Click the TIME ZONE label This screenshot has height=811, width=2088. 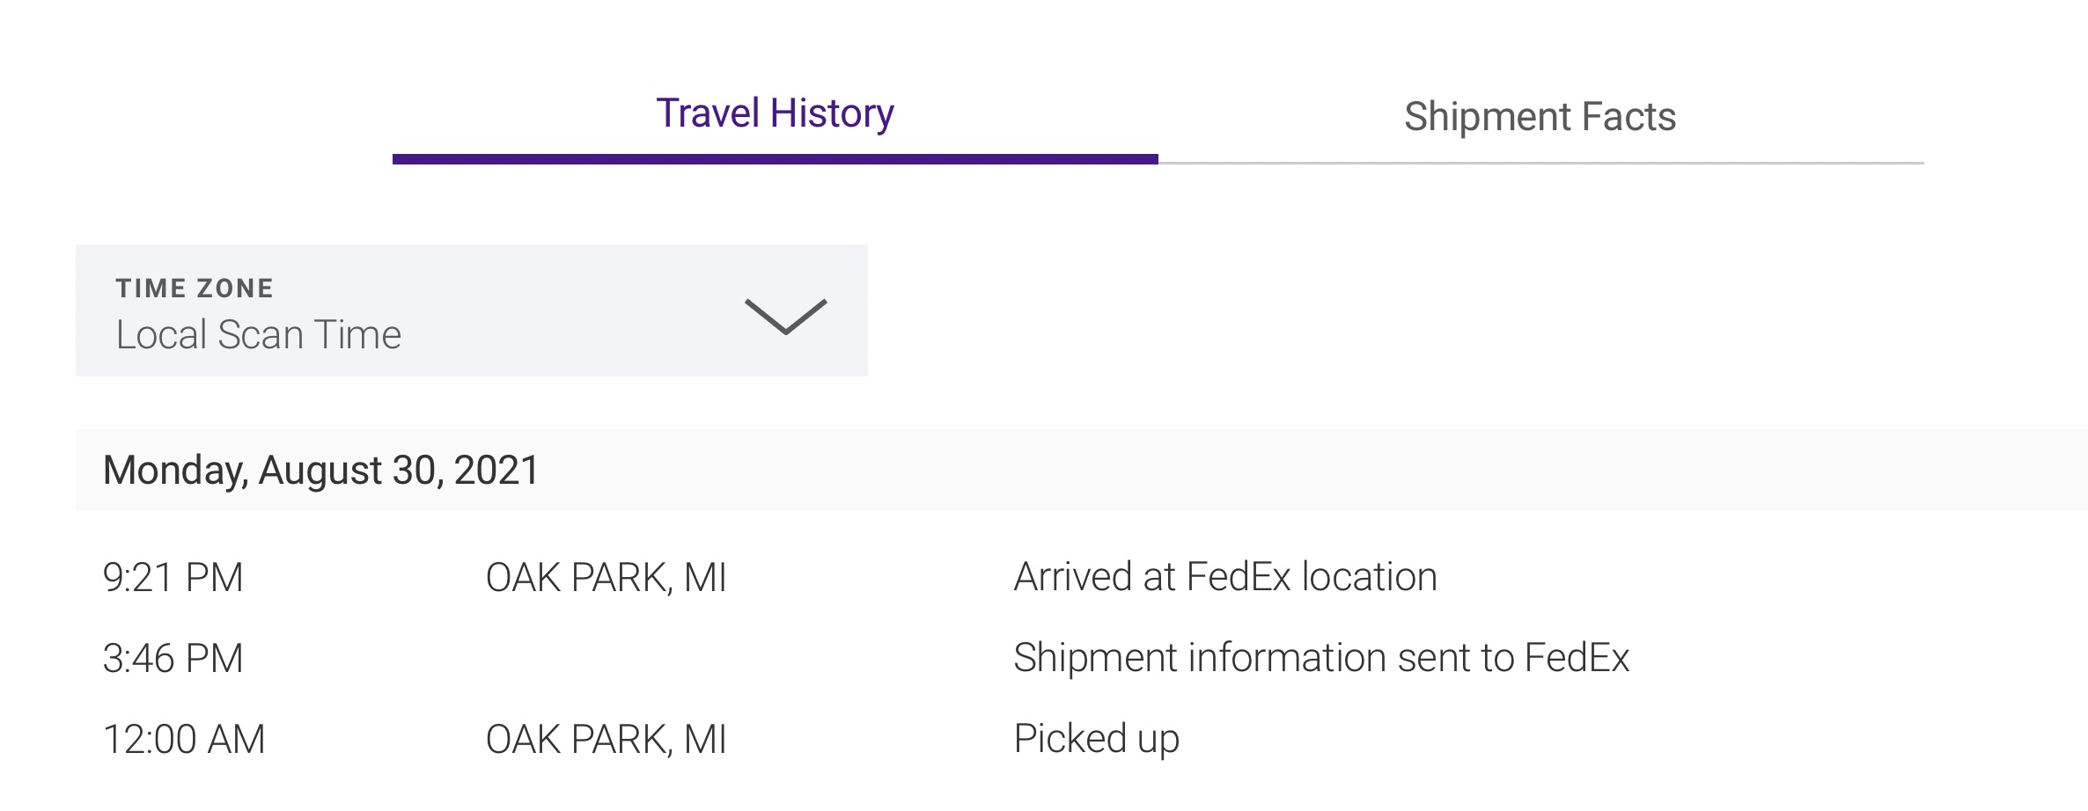(195, 289)
